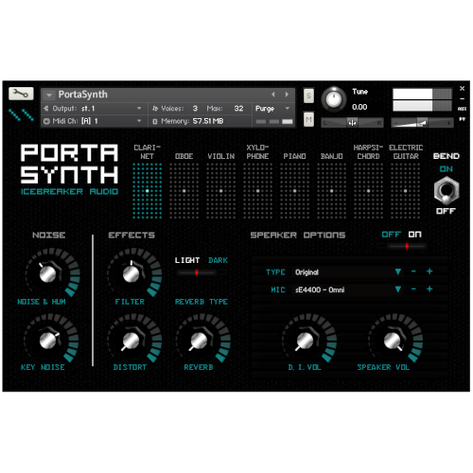This screenshot has height=473, width=473.
Task: Click the Distort knob
Action: point(131,340)
